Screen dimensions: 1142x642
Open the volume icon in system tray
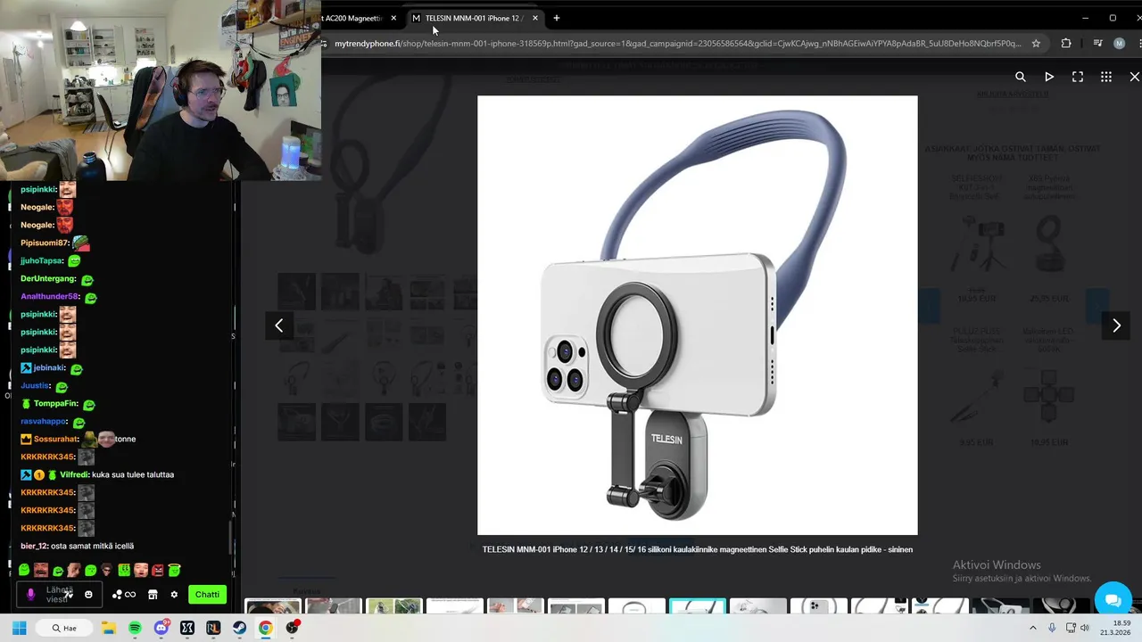click(x=1085, y=628)
